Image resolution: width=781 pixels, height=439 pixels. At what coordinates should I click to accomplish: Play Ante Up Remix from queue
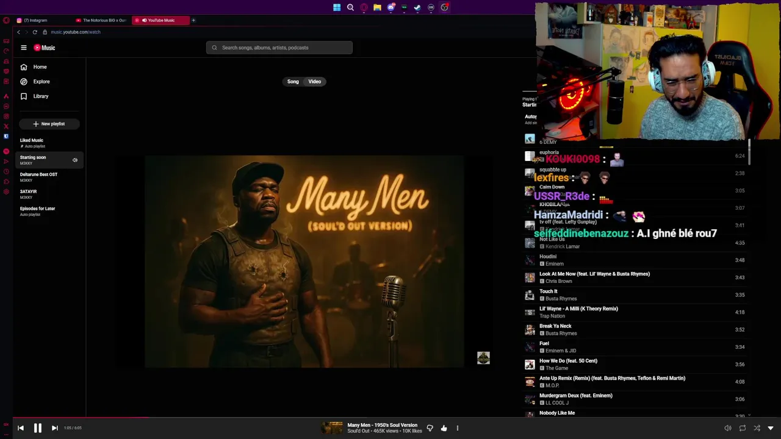[x=635, y=382]
